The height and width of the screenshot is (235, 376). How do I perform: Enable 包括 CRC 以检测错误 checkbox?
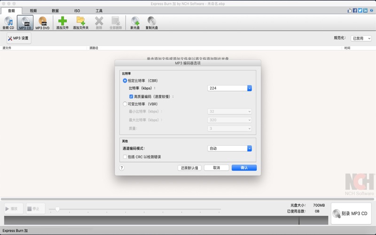[x=125, y=157]
